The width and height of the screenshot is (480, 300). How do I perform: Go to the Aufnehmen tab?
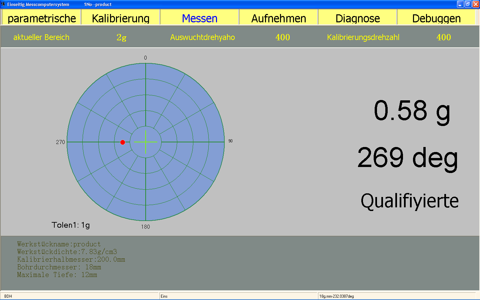click(x=278, y=18)
